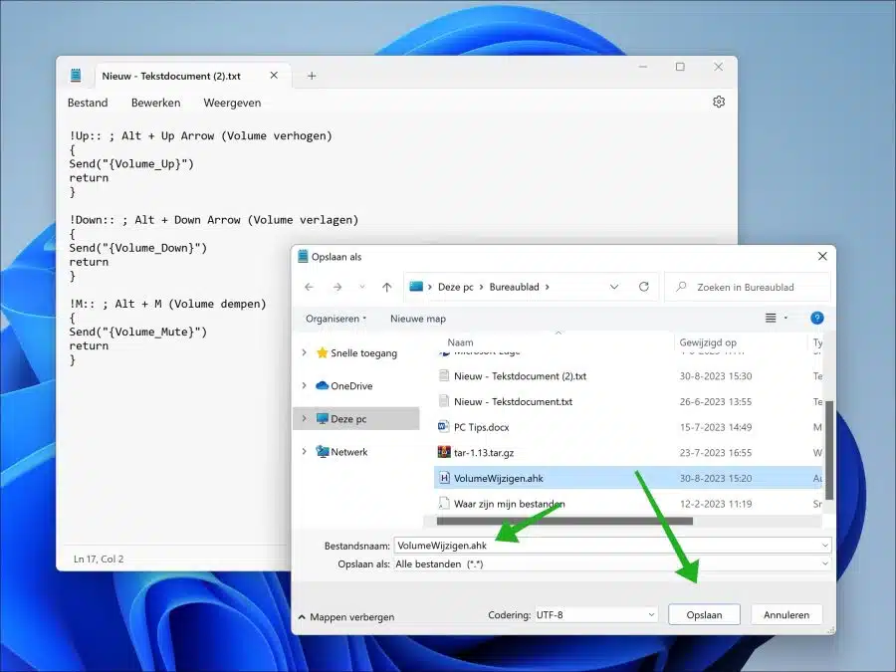Click date 15-7-2023 14:49 cell

point(716,427)
